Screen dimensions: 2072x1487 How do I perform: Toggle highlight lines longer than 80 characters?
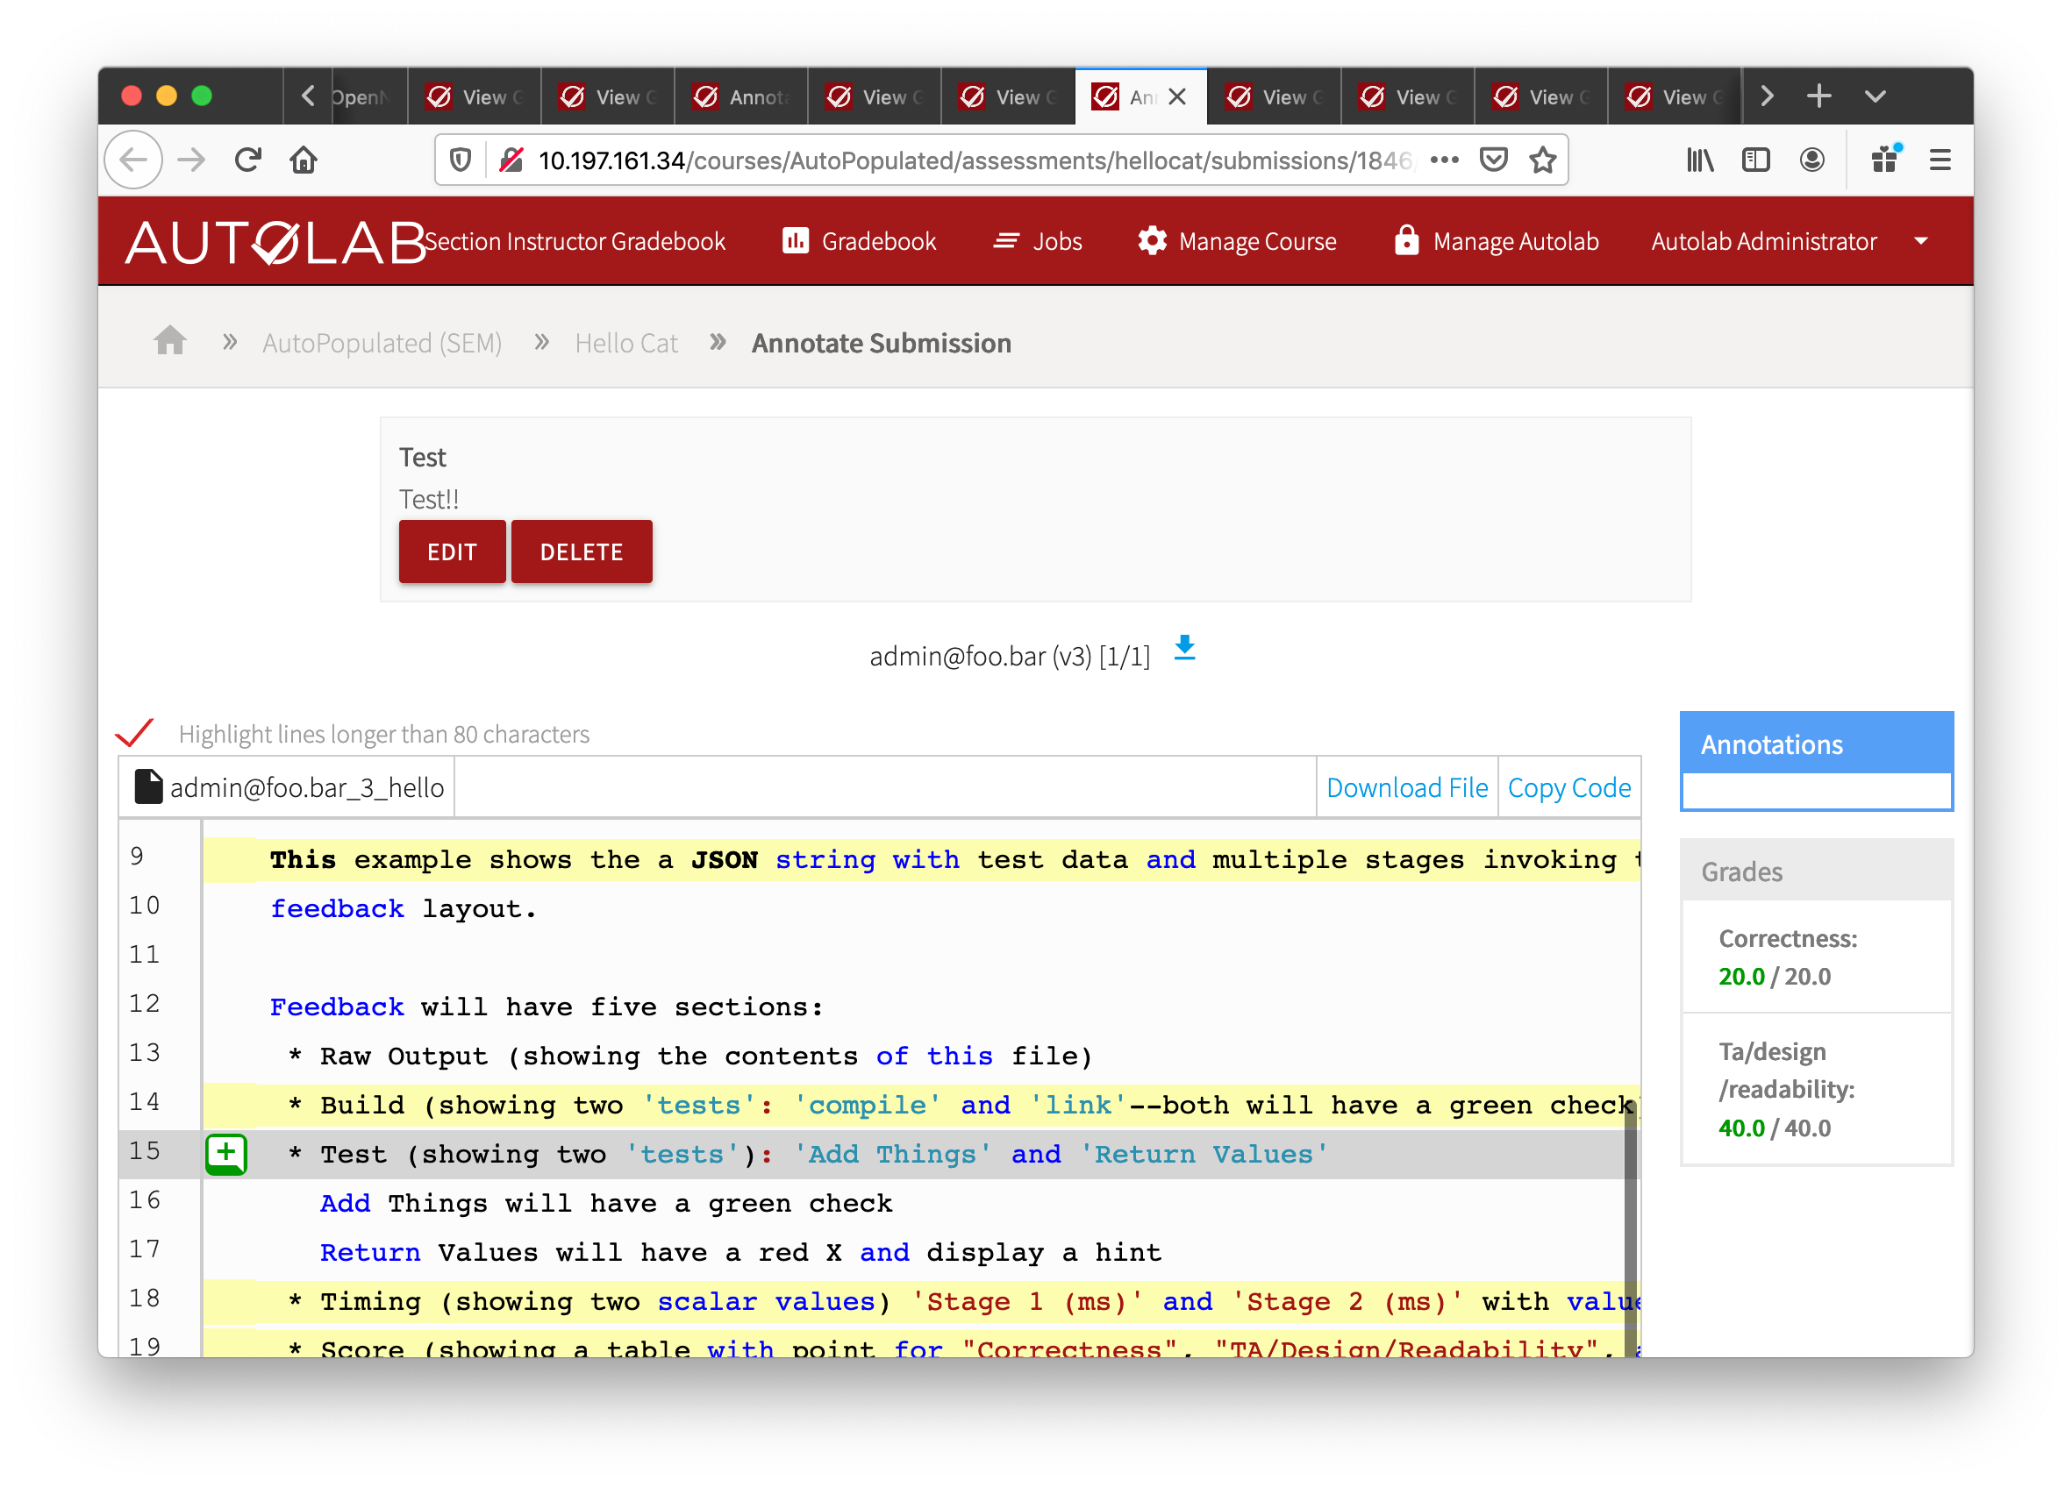point(135,731)
